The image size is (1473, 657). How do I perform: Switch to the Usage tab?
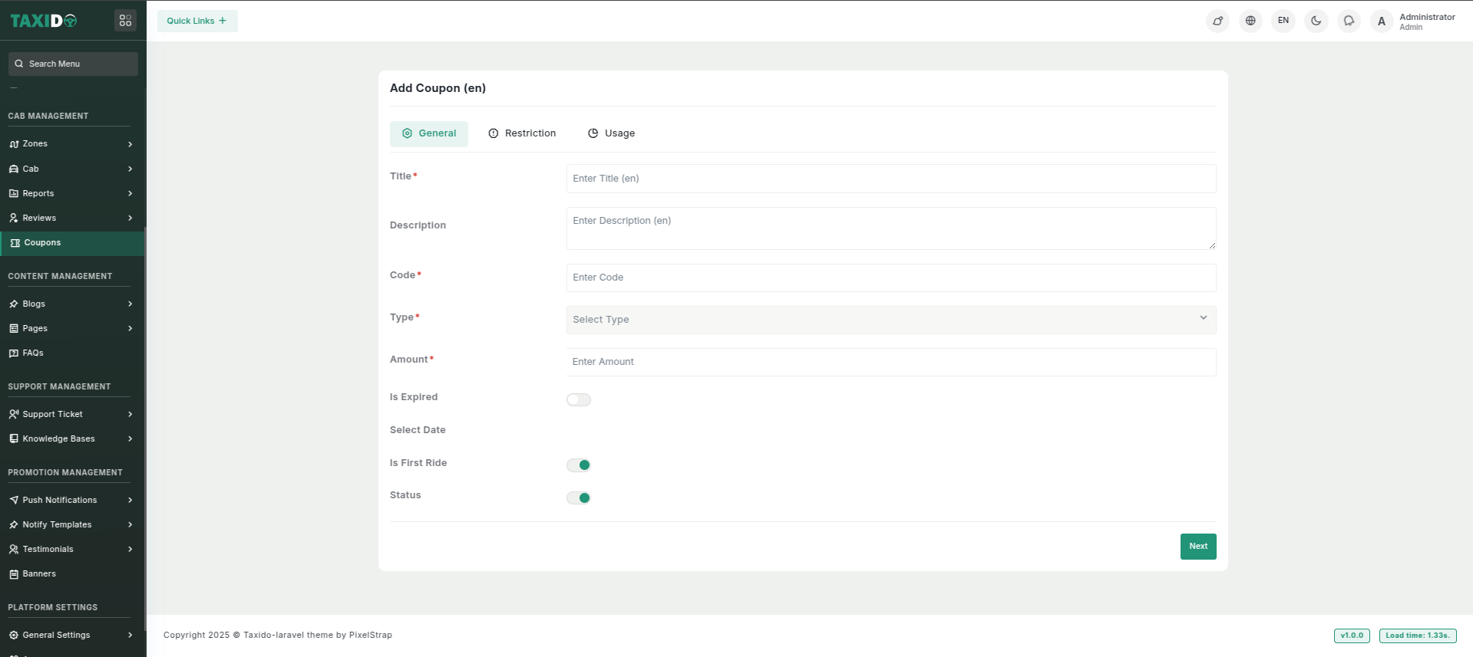click(612, 133)
